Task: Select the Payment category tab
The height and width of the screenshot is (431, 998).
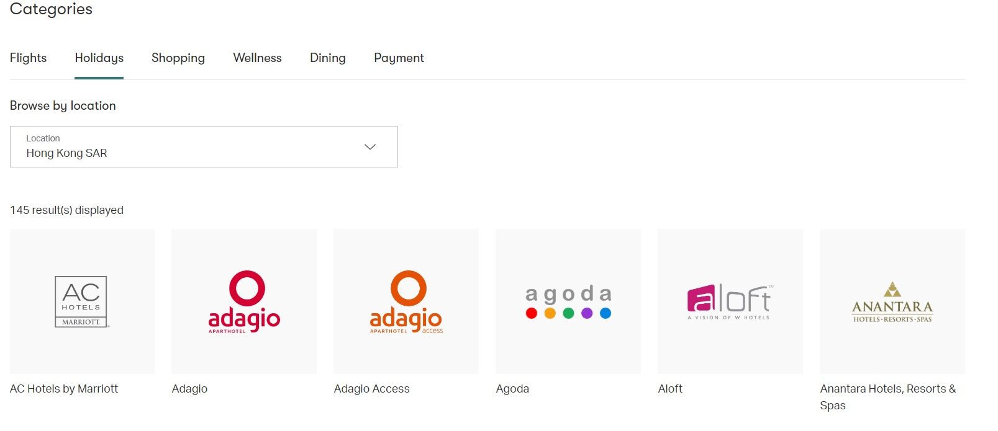Action: pyautogui.click(x=399, y=58)
